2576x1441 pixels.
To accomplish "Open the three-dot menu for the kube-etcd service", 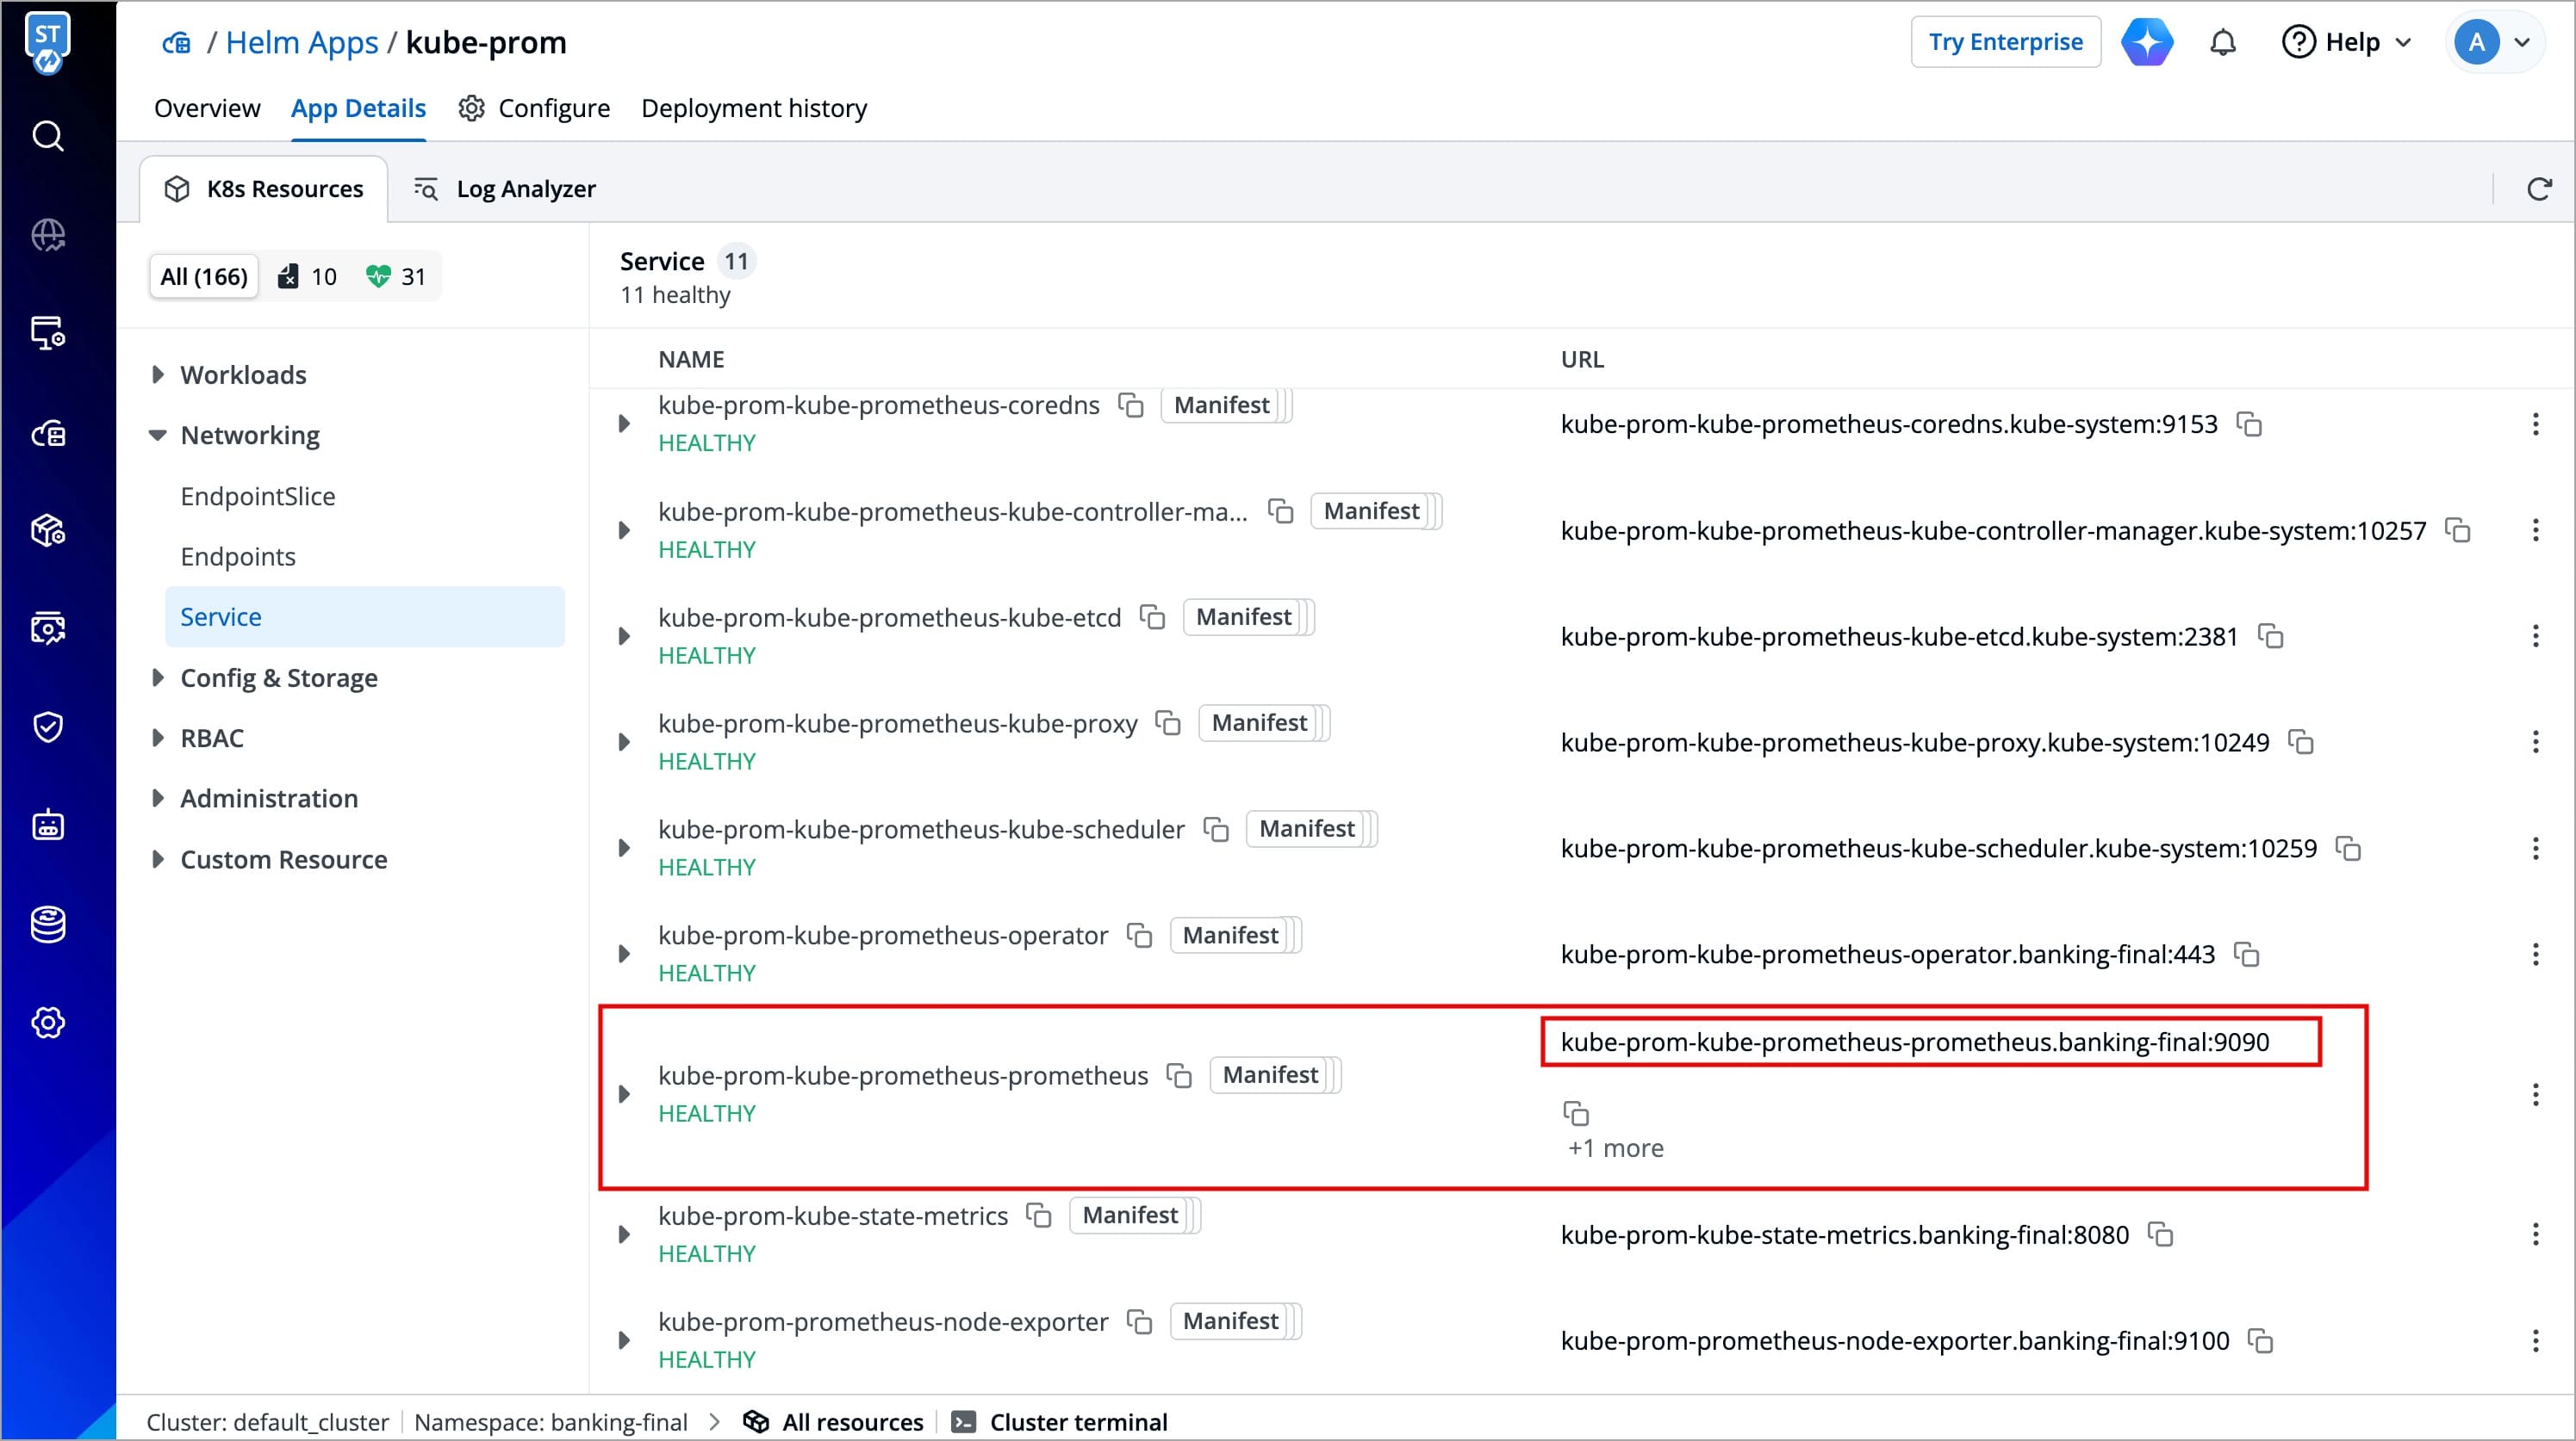I will (x=2535, y=636).
